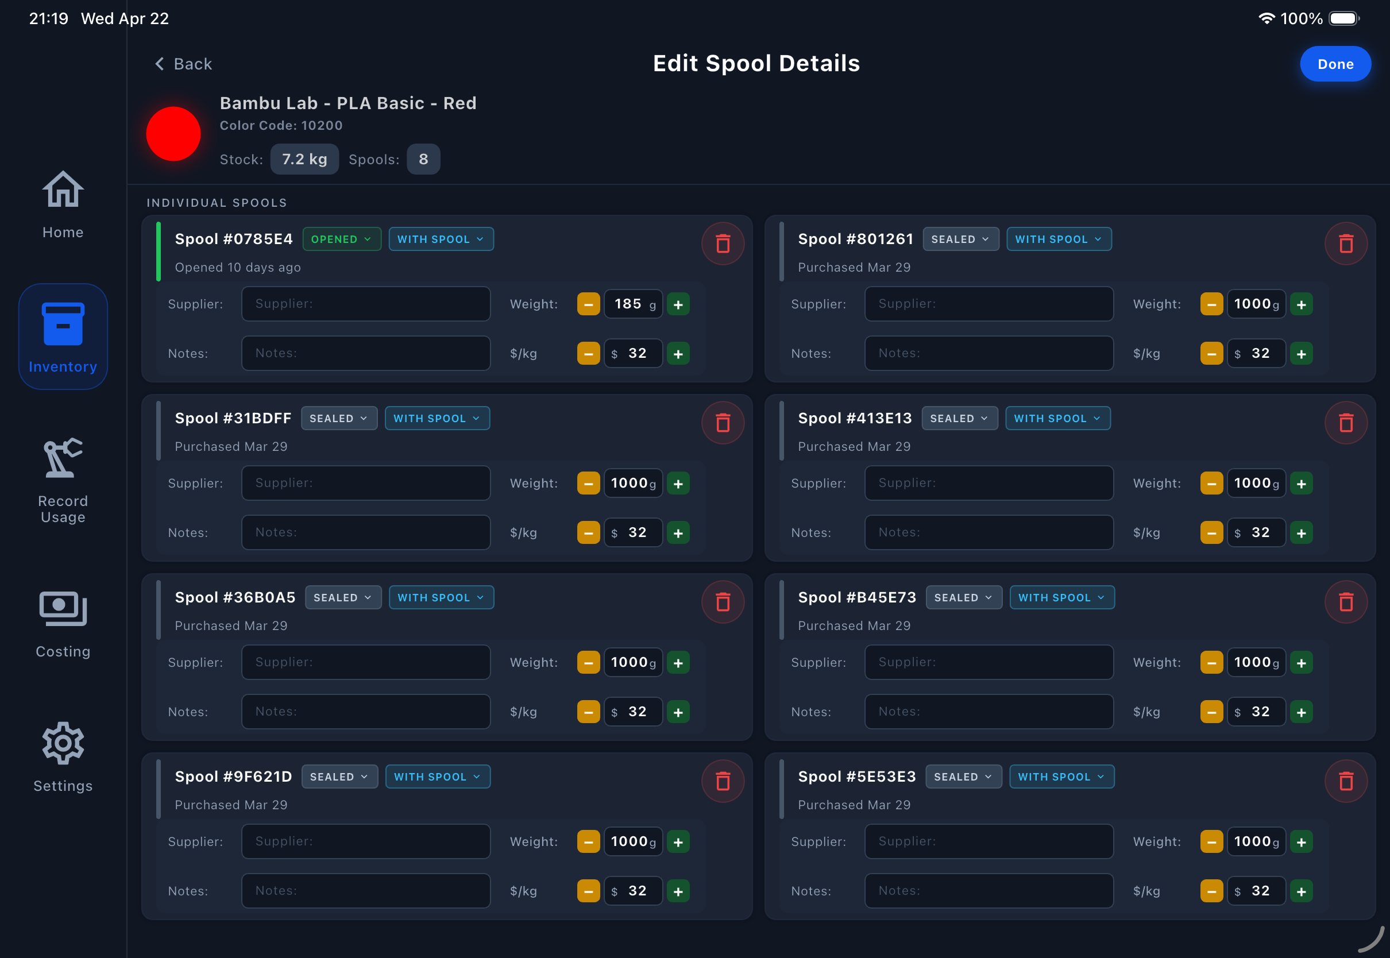Tap the red filament color swatch
Screen dimensions: 1390x958
click(x=173, y=134)
